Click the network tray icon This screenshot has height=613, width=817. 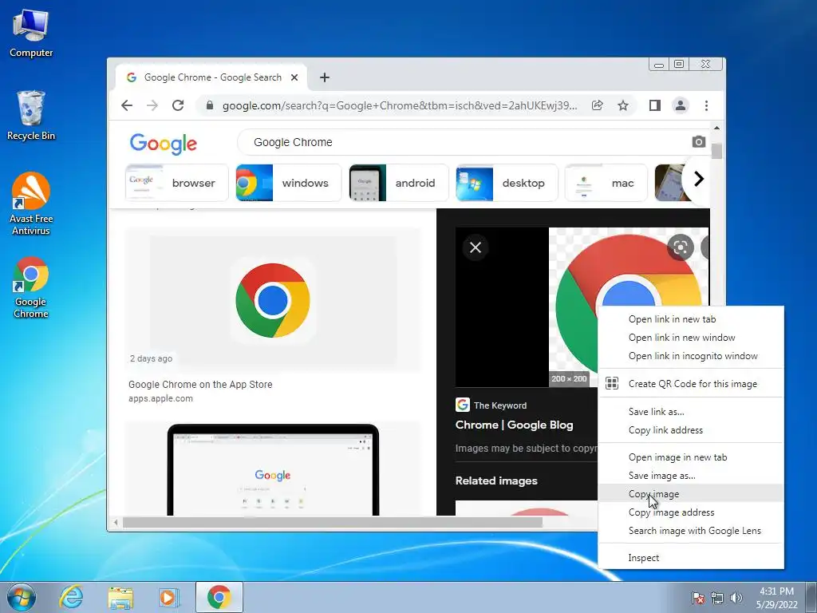717,598
